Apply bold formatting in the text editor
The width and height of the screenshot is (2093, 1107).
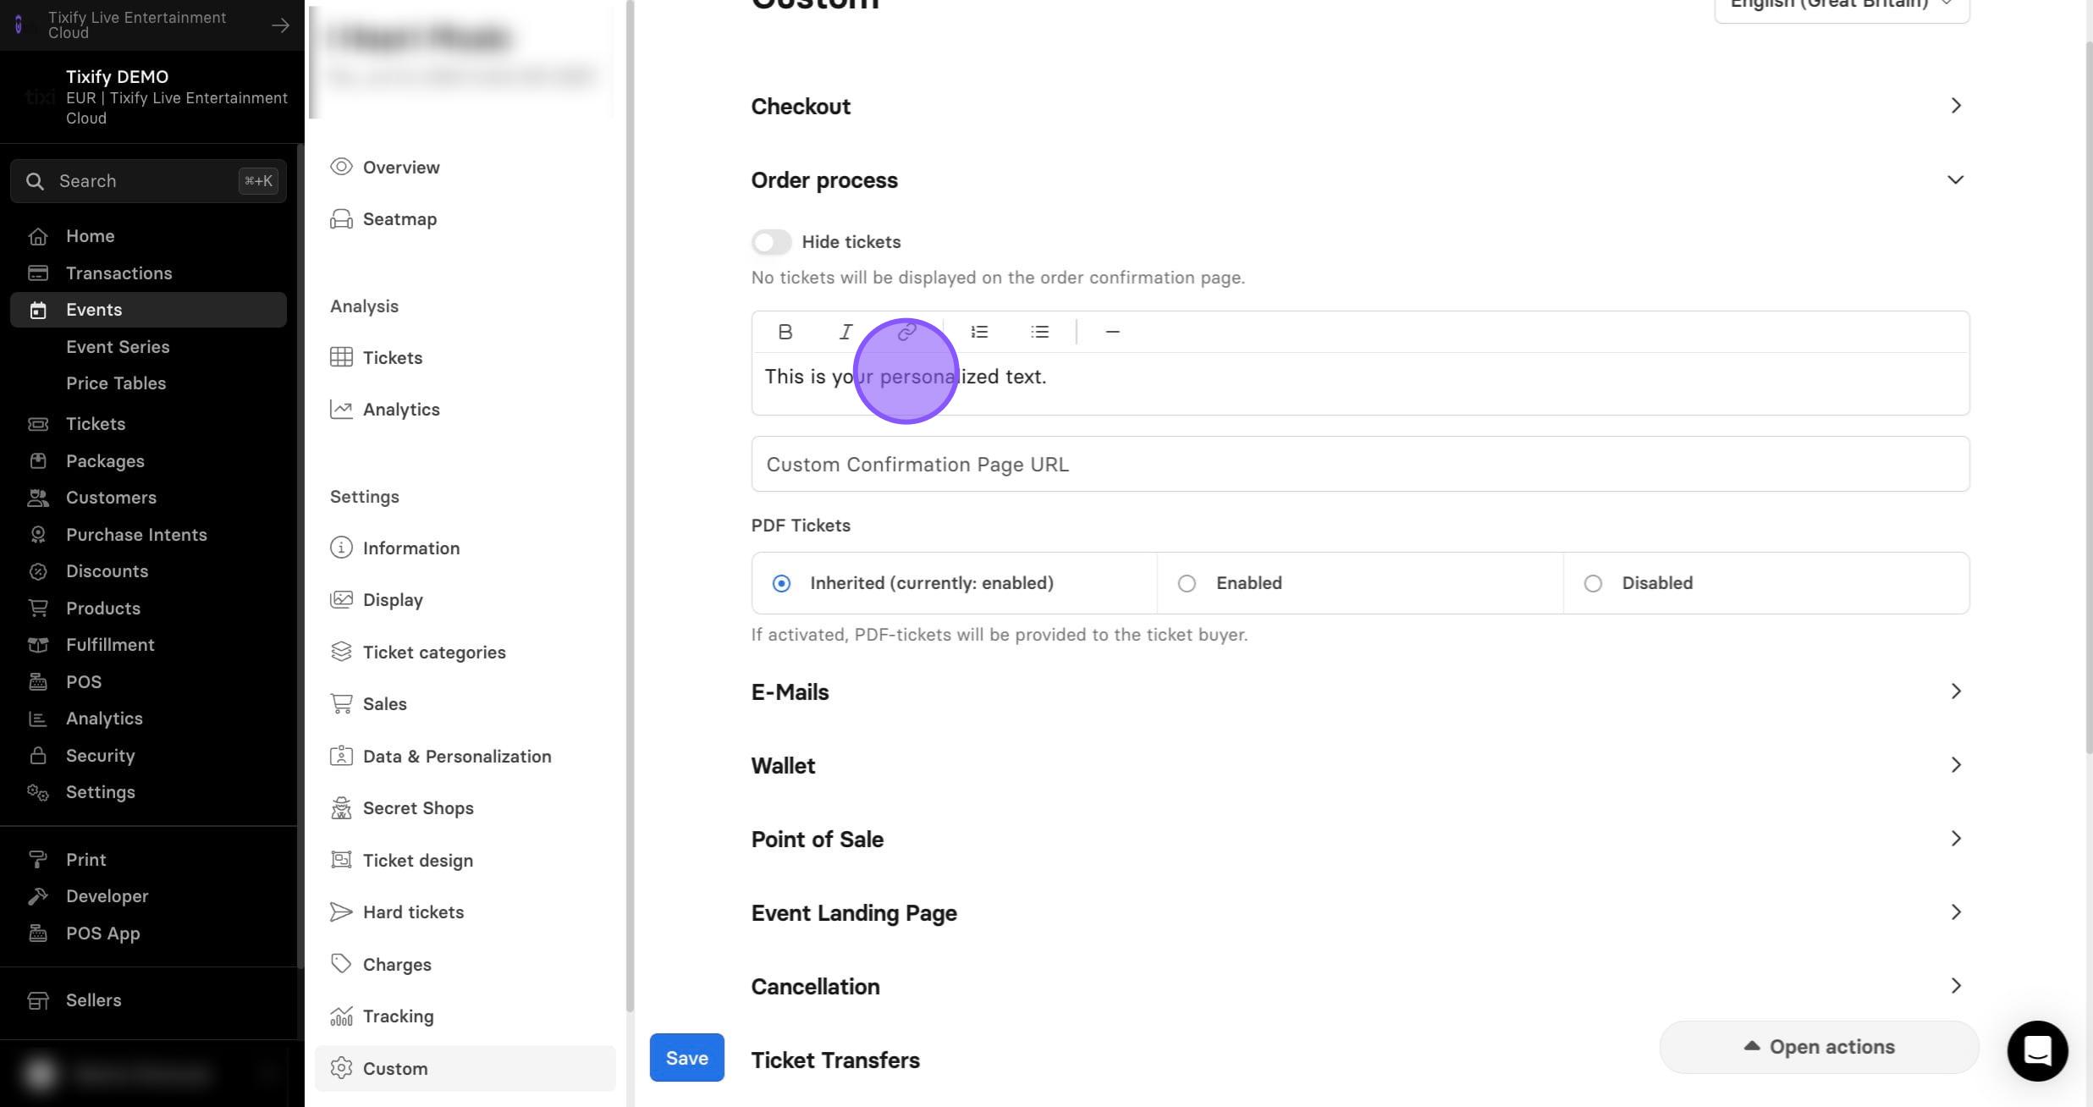click(x=785, y=332)
